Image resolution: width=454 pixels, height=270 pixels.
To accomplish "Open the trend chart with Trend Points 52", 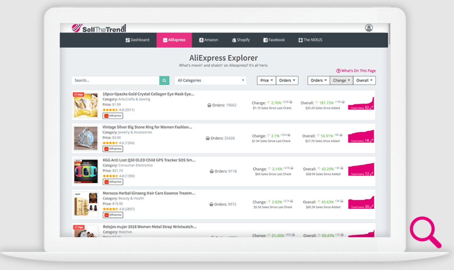I will 361,103.
